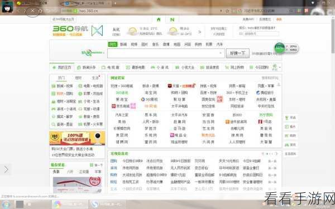Screen dimensions: 335x209
Task: Select the 网上购物 channel tab
Action: point(234,67)
